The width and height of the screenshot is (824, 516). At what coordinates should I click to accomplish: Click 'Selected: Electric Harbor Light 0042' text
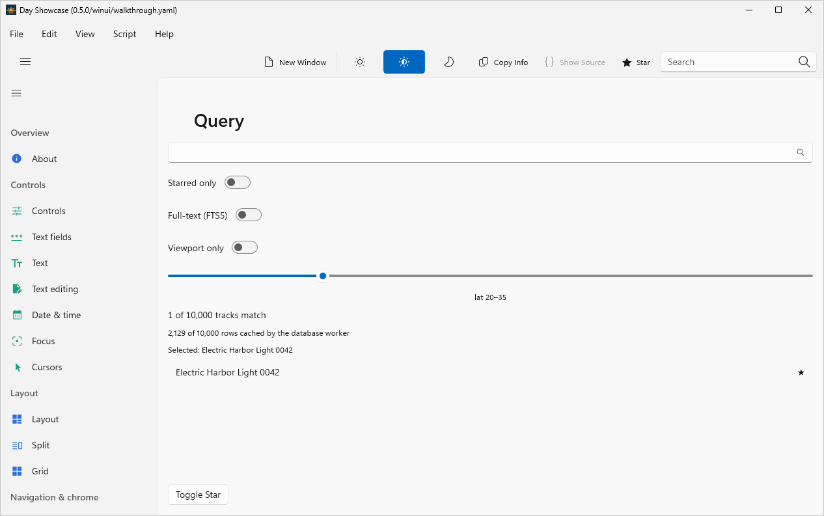[x=230, y=350]
